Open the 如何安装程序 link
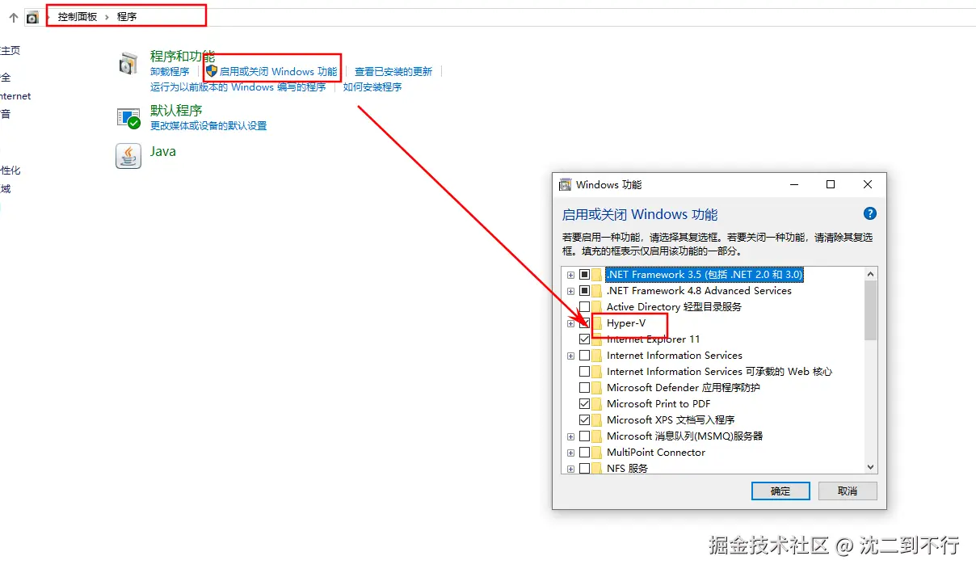The width and height of the screenshot is (976, 573). click(x=372, y=87)
